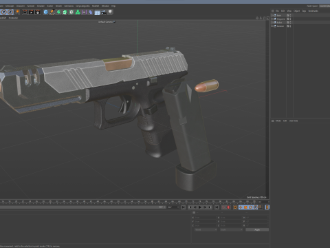
Task: Expand the Bullet object hierarchy
Action: [272, 23]
